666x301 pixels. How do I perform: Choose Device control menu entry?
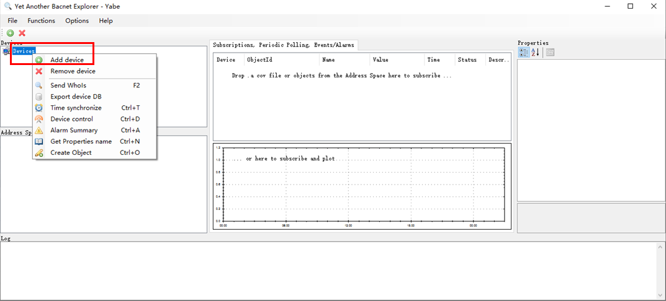pos(95,119)
